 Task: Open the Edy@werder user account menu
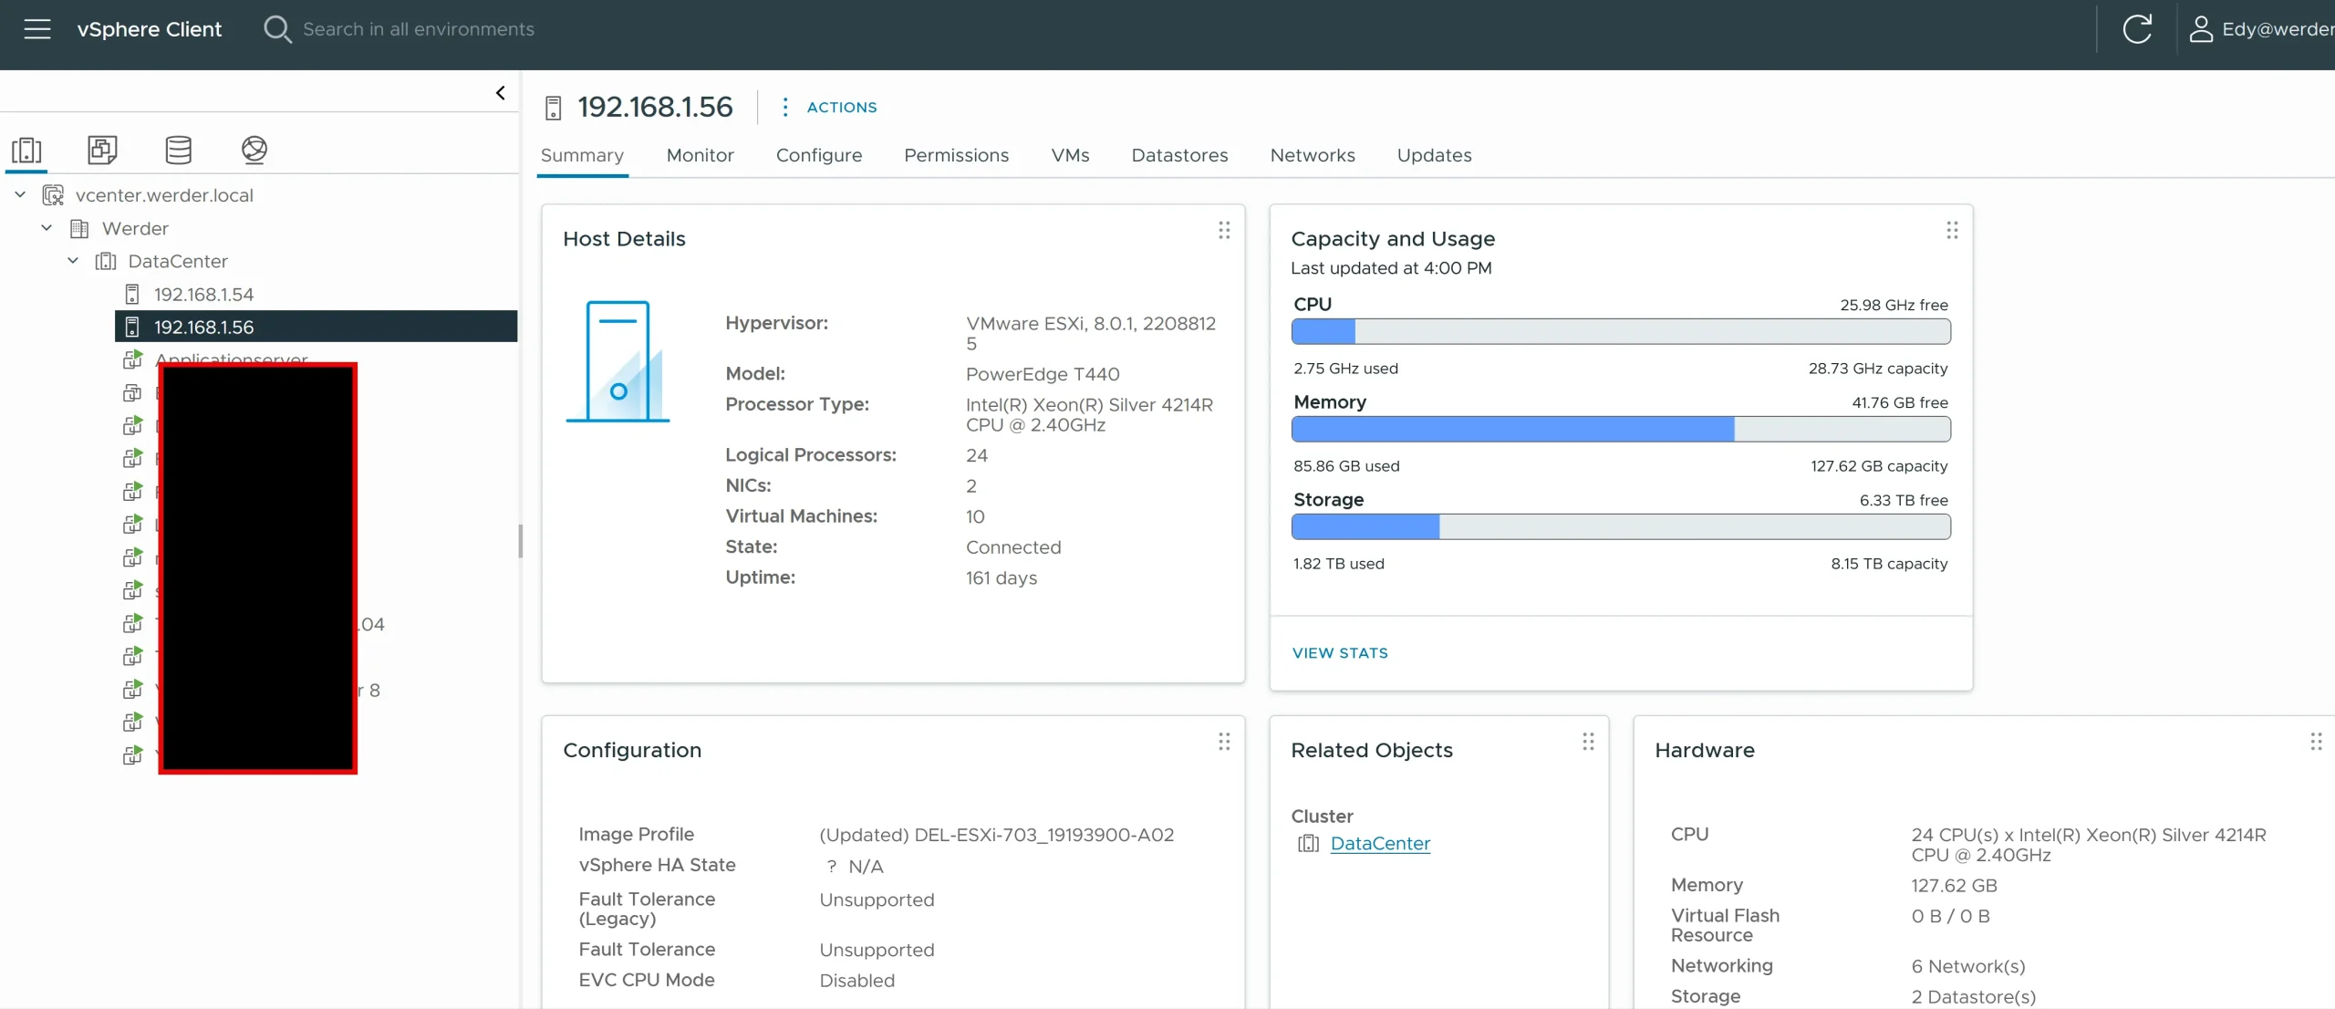pyautogui.click(x=2262, y=28)
